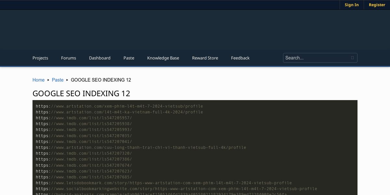Go to Projects in navigation bar

coord(40,58)
